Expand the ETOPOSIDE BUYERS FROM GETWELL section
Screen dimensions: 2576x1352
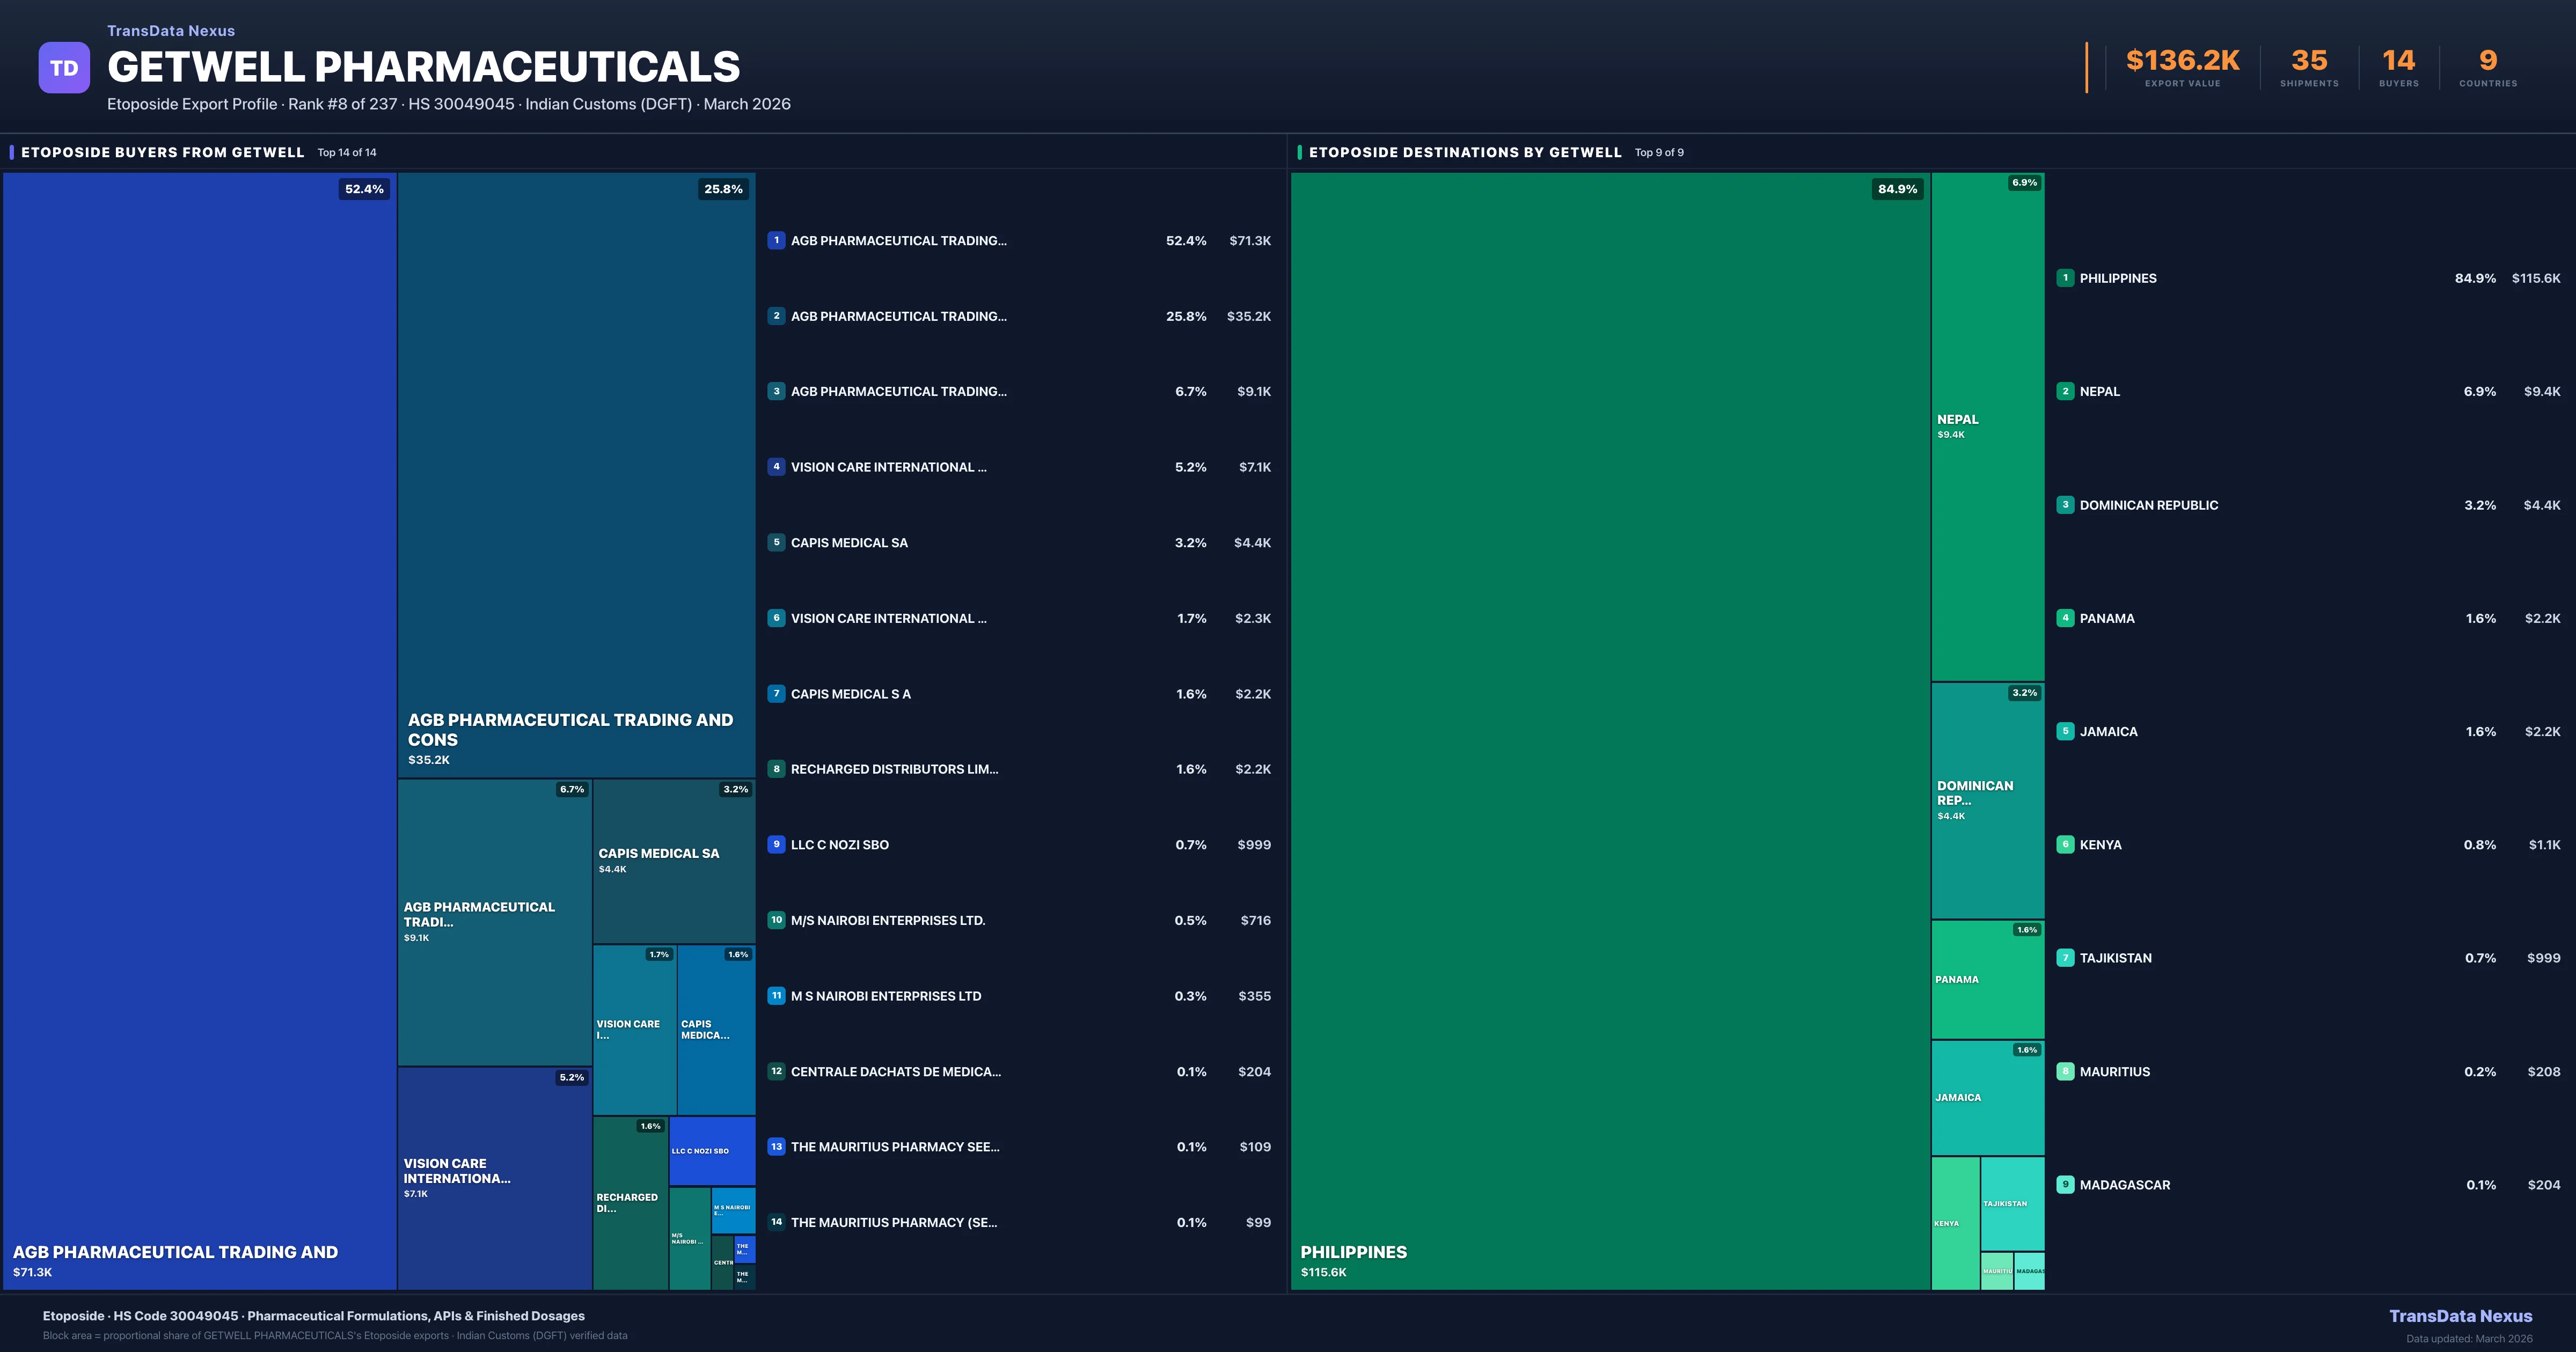point(162,152)
